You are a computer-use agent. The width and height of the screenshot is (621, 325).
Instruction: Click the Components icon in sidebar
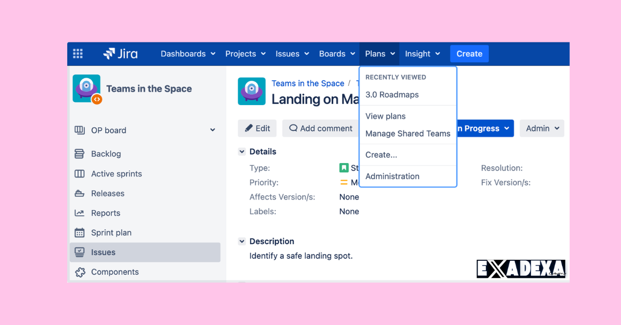(80, 272)
